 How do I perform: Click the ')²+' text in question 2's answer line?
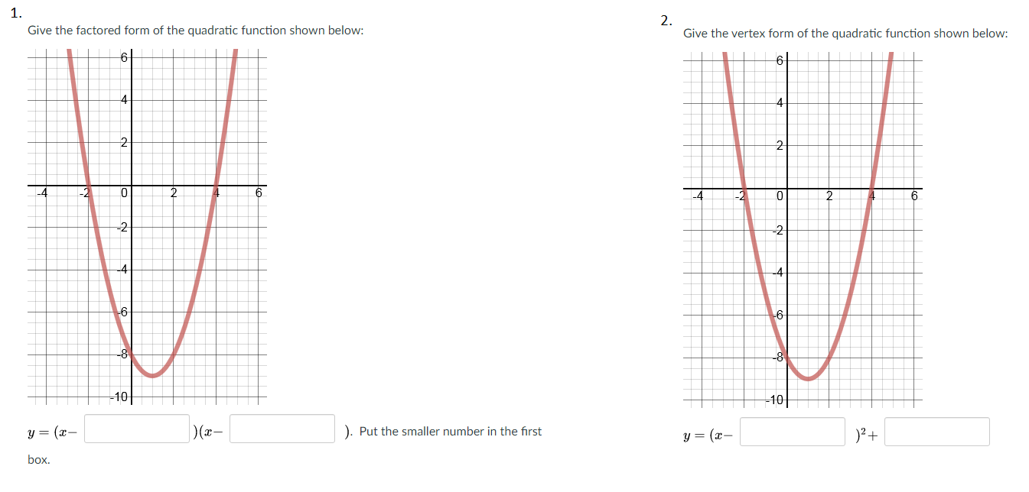(x=867, y=432)
